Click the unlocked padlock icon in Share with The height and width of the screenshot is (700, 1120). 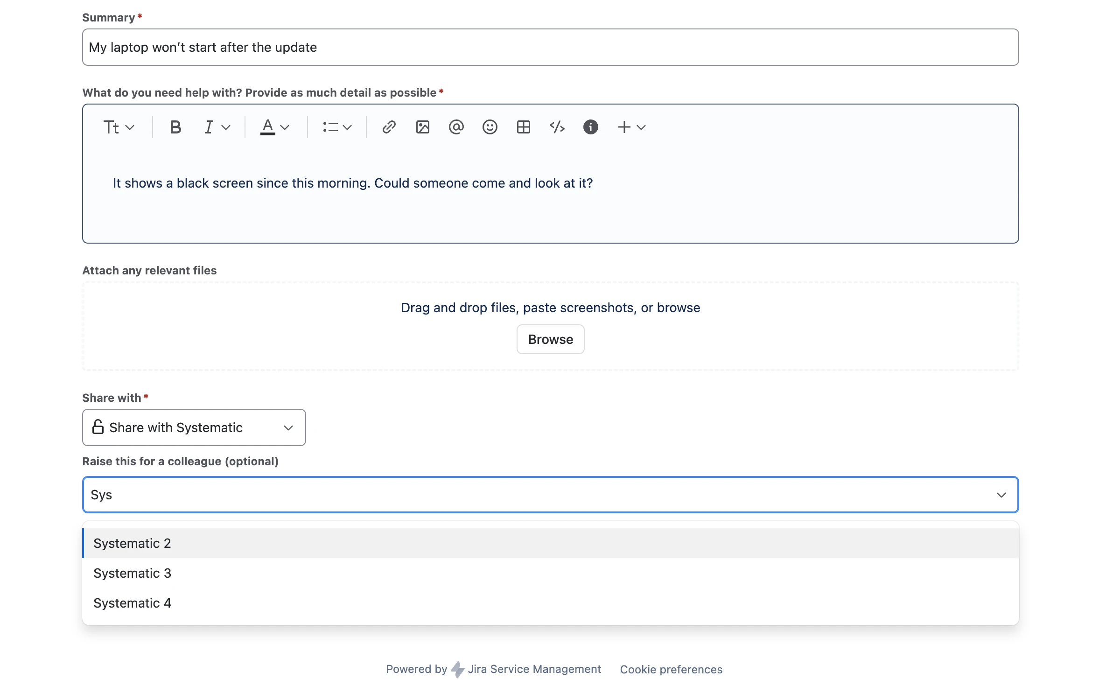tap(98, 427)
